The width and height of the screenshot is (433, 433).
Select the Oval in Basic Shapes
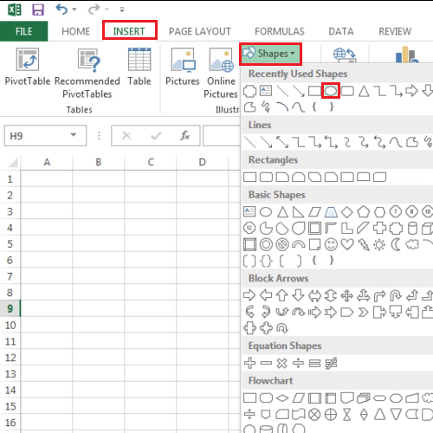pos(266,212)
